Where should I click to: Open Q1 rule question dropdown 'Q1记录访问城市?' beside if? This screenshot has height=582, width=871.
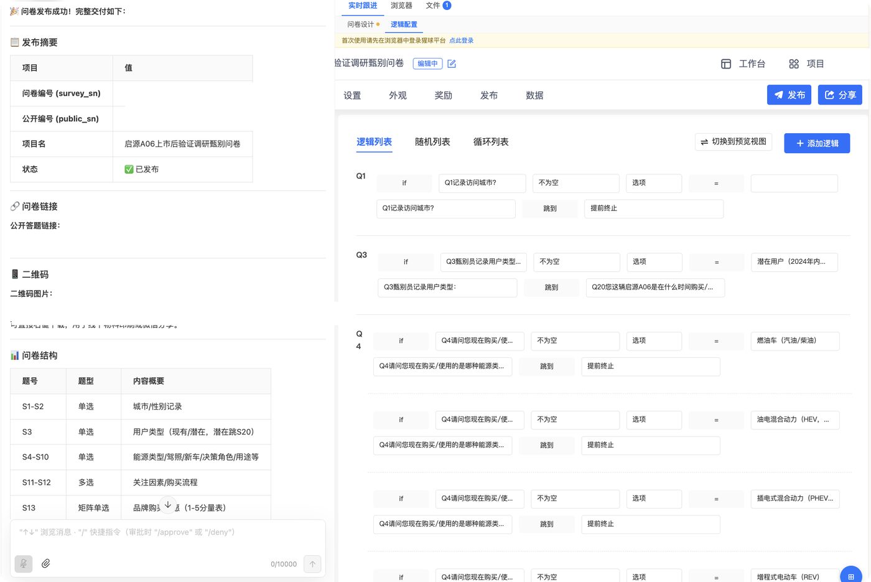click(x=482, y=183)
